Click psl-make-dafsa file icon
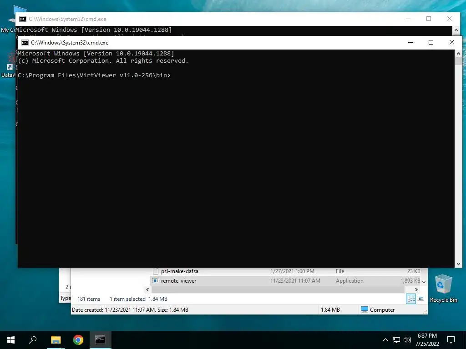 (156, 271)
